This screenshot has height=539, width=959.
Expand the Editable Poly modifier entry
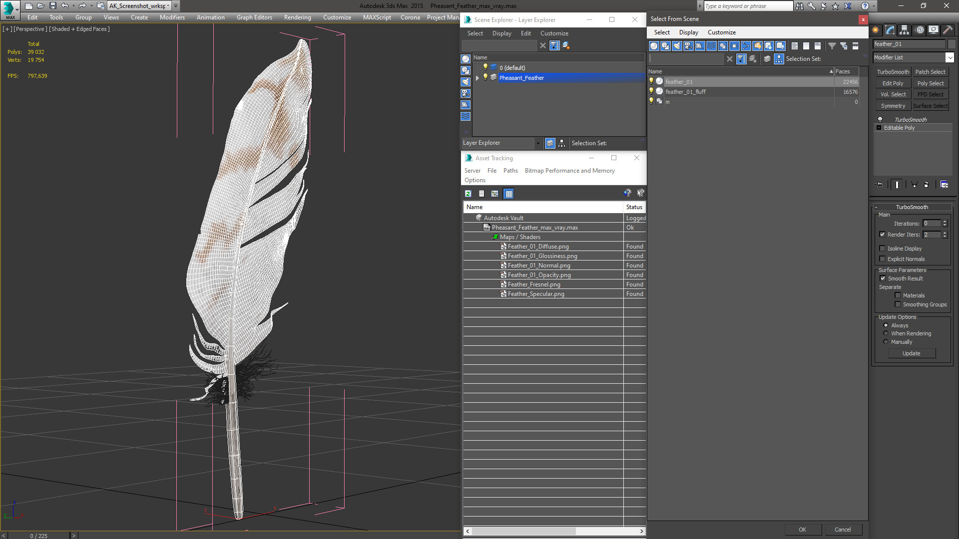click(x=879, y=128)
